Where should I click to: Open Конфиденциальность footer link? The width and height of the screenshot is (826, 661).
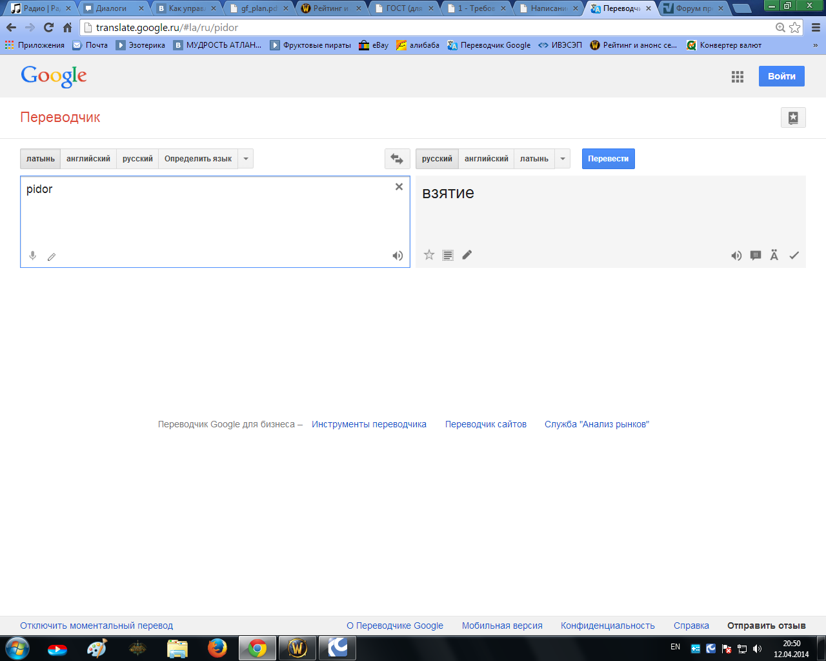(608, 625)
